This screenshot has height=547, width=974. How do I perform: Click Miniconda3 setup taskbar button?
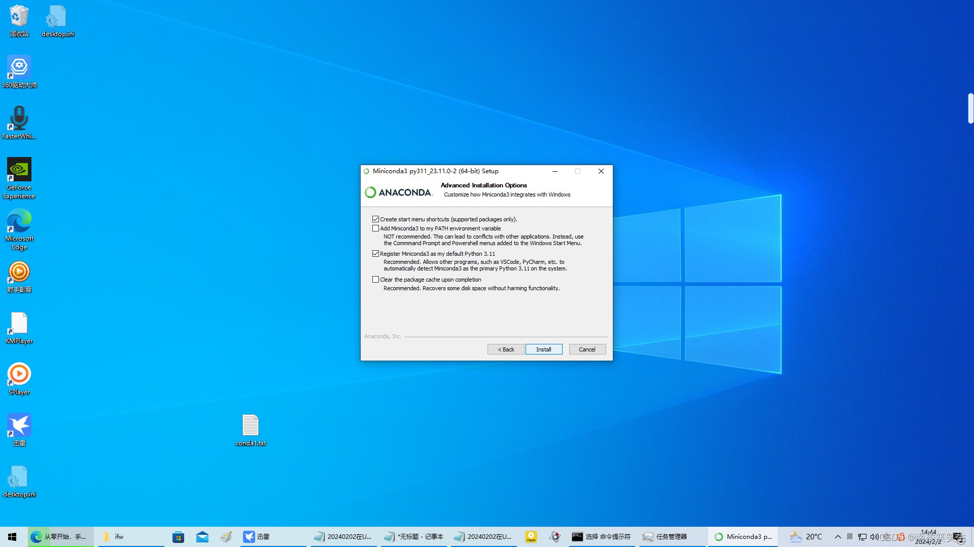pyautogui.click(x=743, y=537)
